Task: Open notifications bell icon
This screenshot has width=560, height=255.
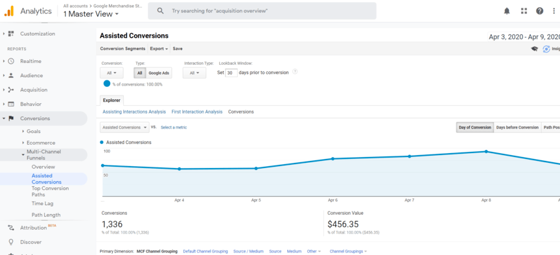Action: point(507,11)
